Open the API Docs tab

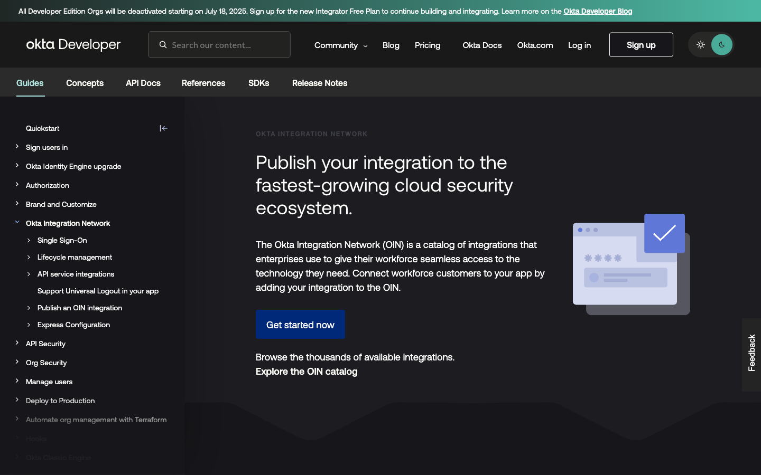pyautogui.click(x=143, y=83)
